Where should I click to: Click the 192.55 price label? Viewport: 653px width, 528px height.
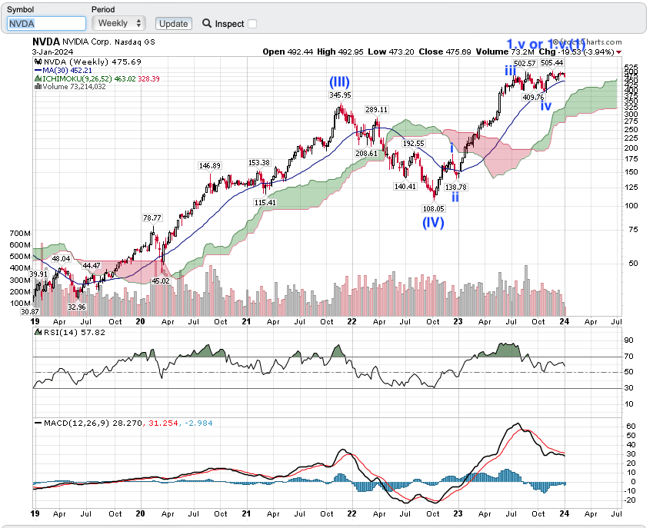click(x=413, y=143)
